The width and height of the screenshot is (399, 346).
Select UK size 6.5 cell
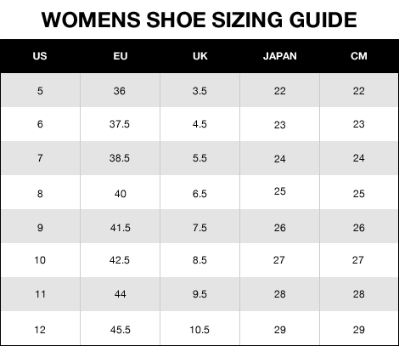199,194
